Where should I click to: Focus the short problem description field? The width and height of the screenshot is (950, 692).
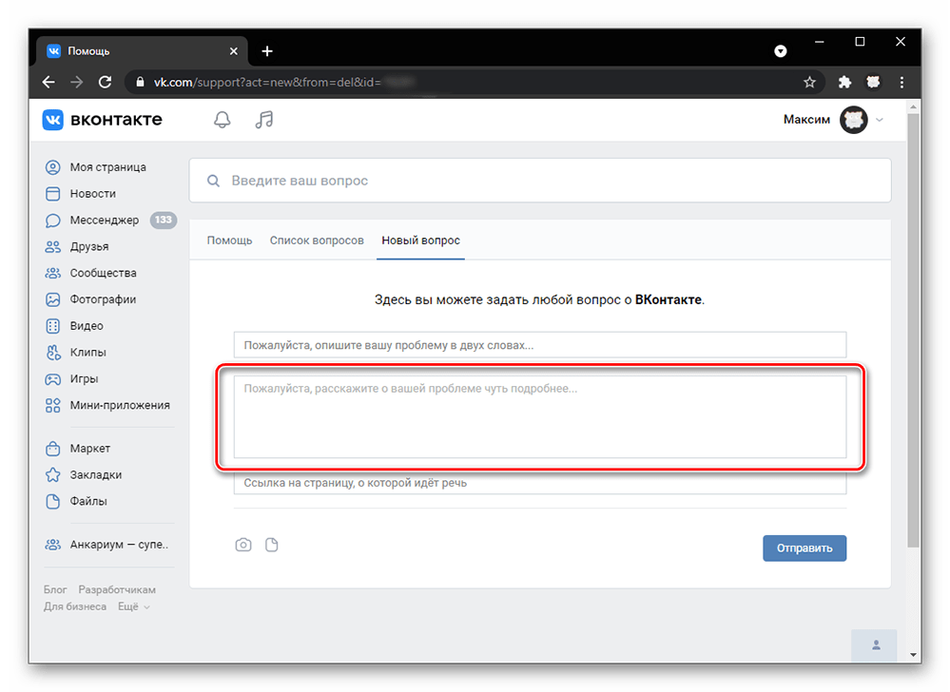(540, 345)
